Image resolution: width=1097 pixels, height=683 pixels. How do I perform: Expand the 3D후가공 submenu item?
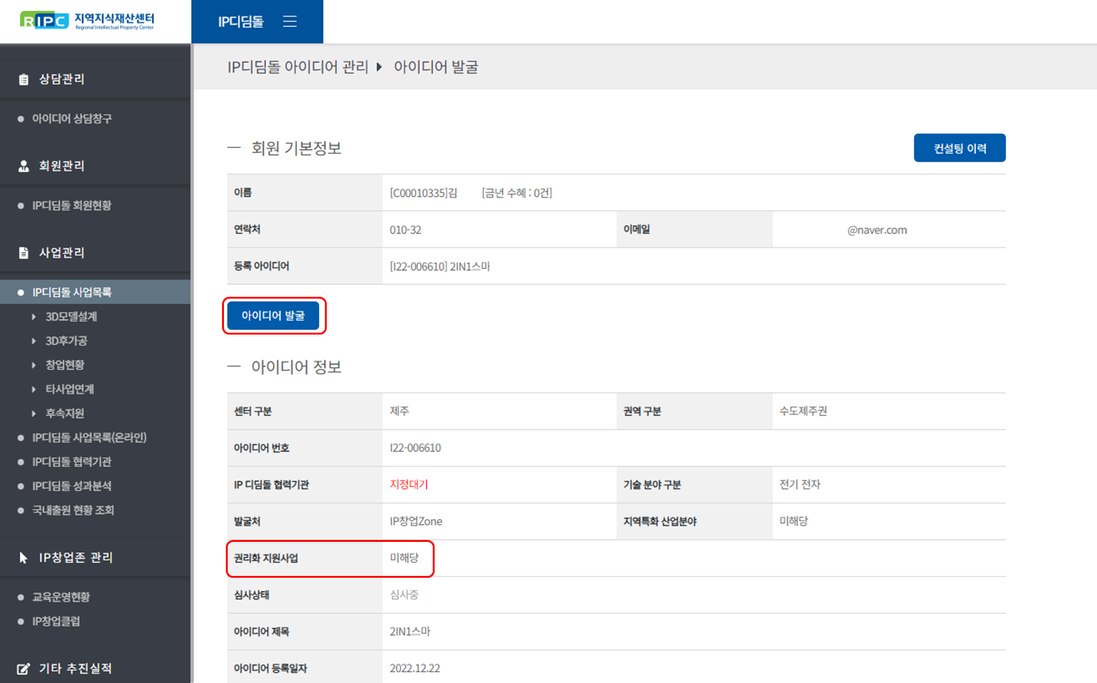coord(66,341)
